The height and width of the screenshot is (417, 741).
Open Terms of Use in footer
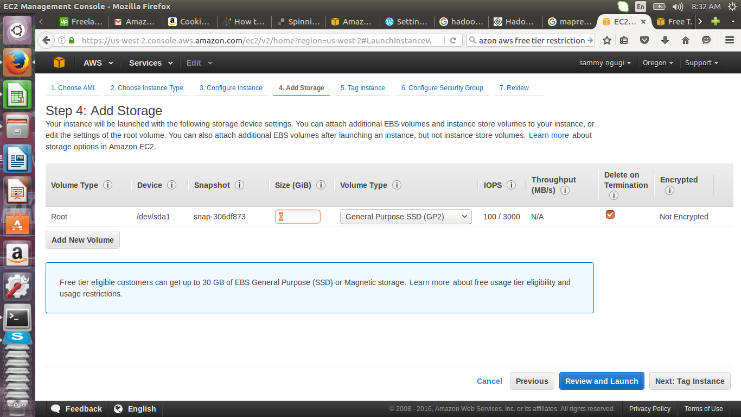[704, 409]
